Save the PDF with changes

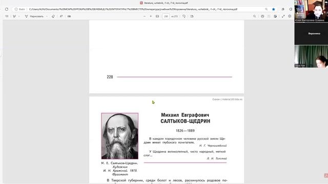click(269, 16)
